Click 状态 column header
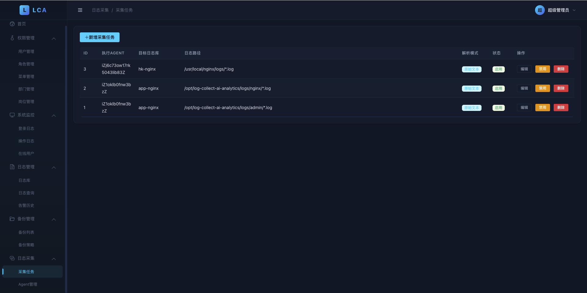The height and width of the screenshot is (293, 587). [x=497, y=53]
